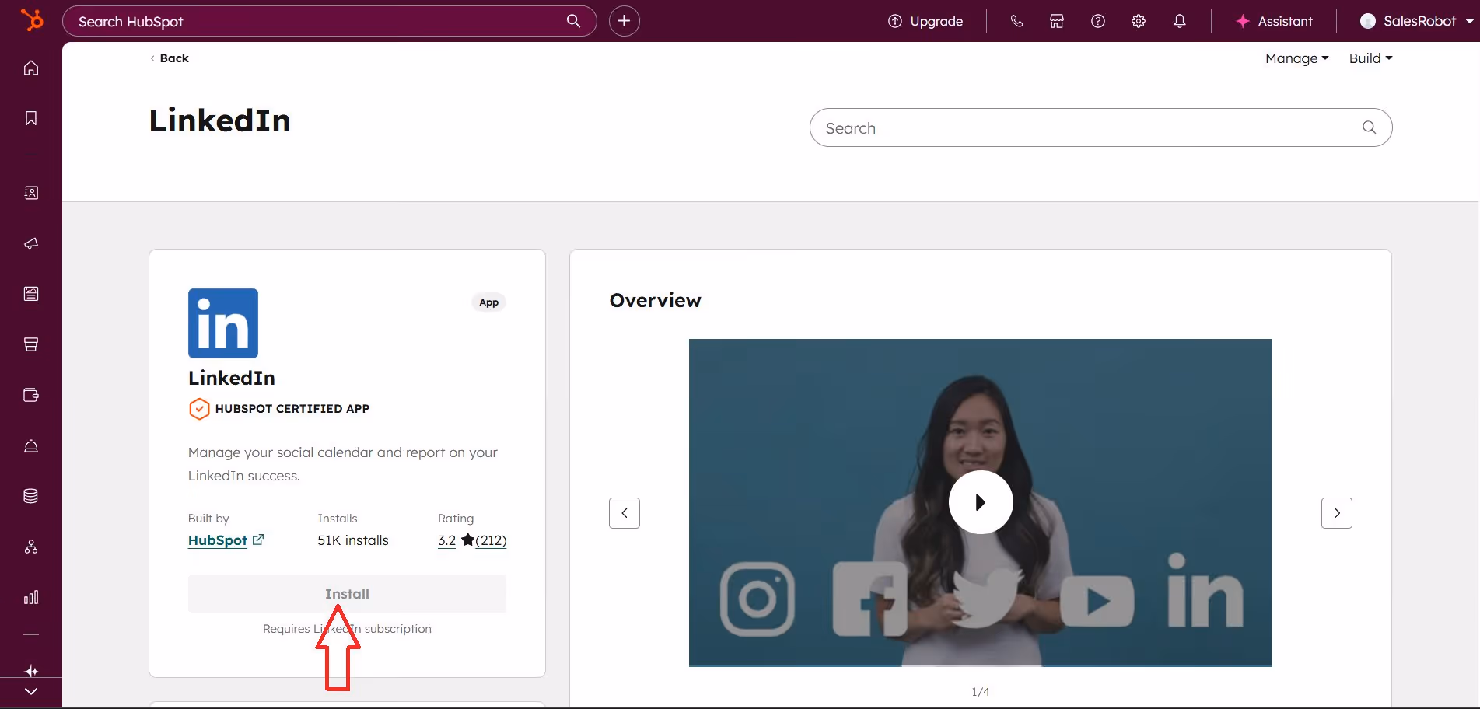Show the next overview slide
Image resolution: width=1480 pixels, height=709 pixels.
(1337, 513)
